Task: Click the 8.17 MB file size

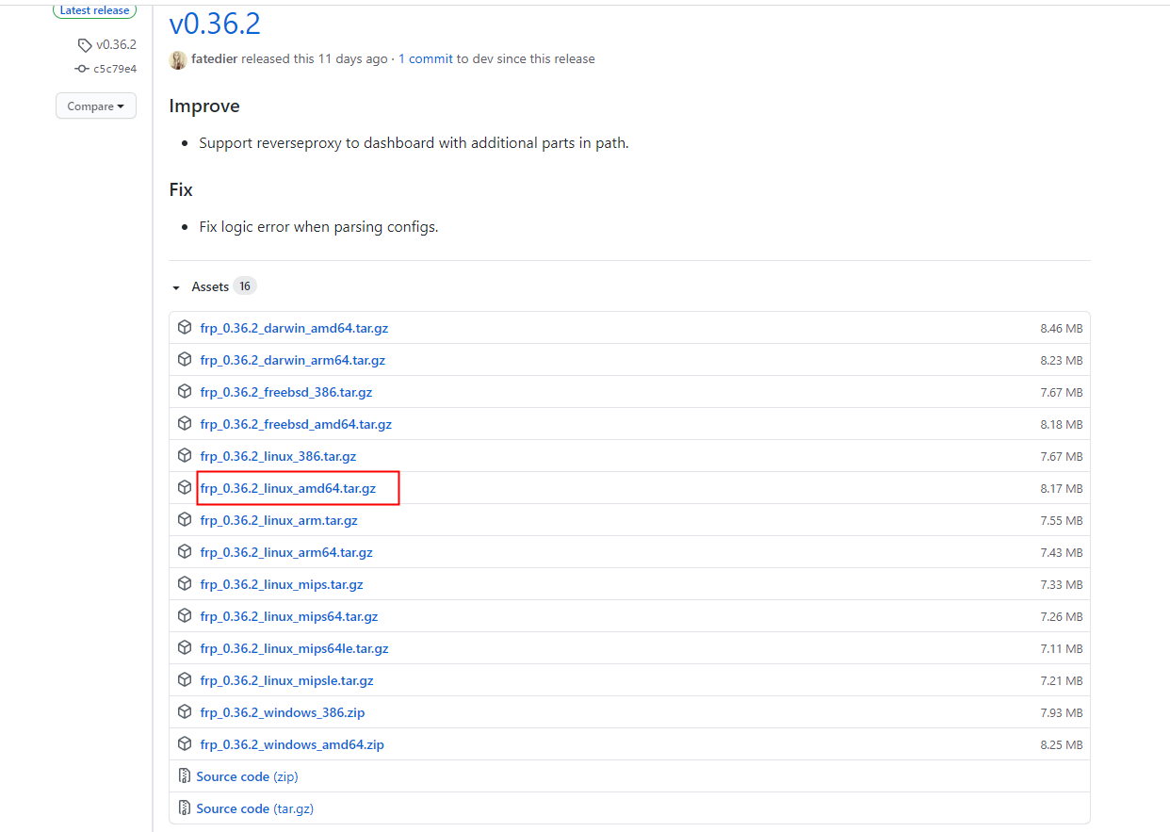Action: coord(1062,490)
